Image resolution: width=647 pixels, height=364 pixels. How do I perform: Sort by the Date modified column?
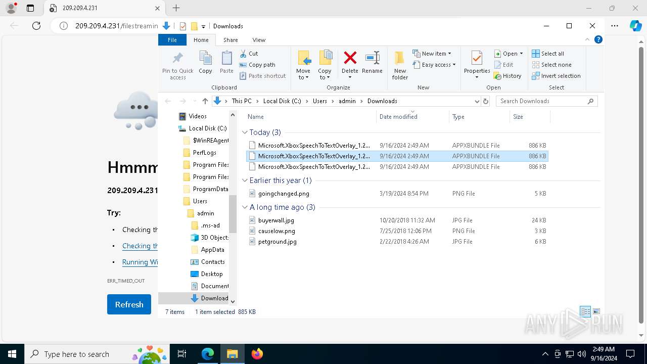(412, 117)
